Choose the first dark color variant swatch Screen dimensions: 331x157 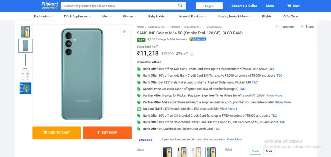coord(167,152)
